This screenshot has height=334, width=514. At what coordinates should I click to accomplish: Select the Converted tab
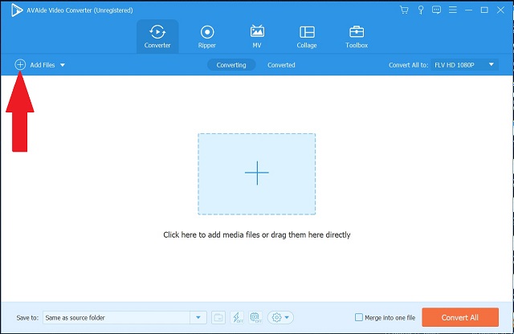[281, 65]
